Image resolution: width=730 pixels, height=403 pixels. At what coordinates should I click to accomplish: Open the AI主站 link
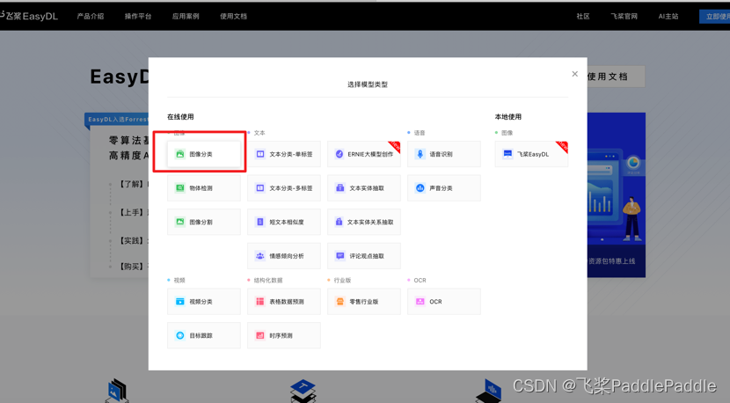pos(668,17)
